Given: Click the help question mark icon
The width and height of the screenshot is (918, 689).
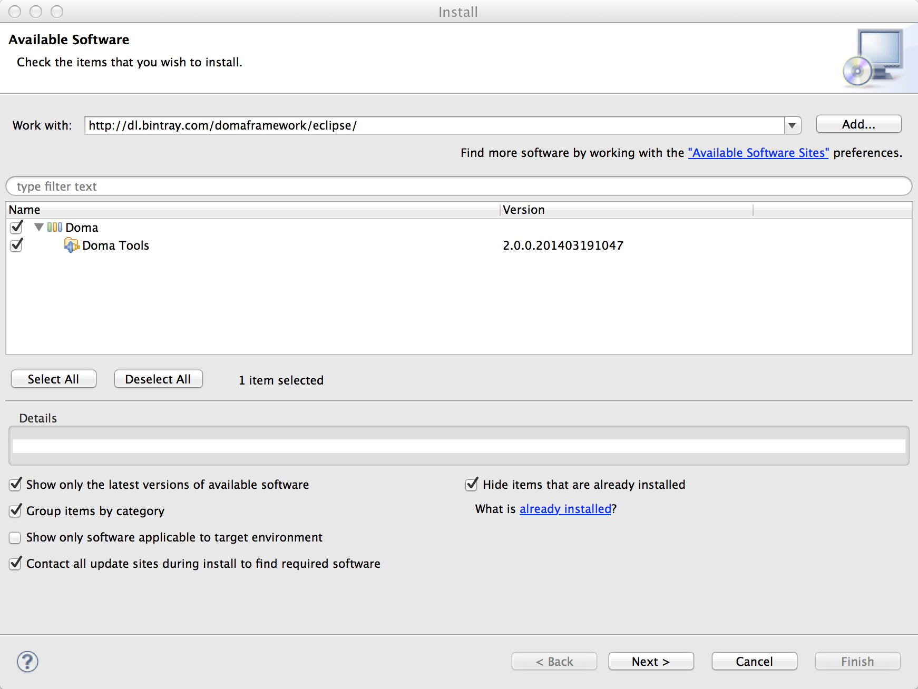Looking at the screenshot, I should 27,662.
